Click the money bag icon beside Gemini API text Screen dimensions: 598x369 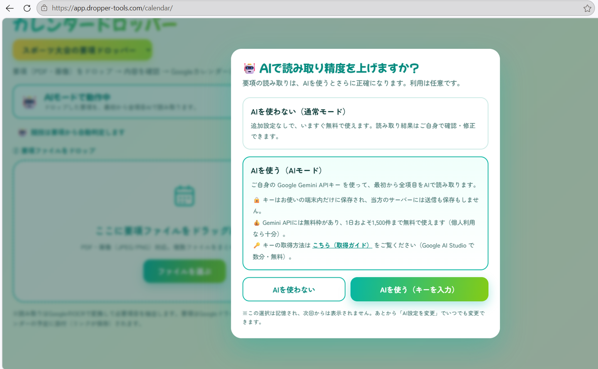click(256, 222)
